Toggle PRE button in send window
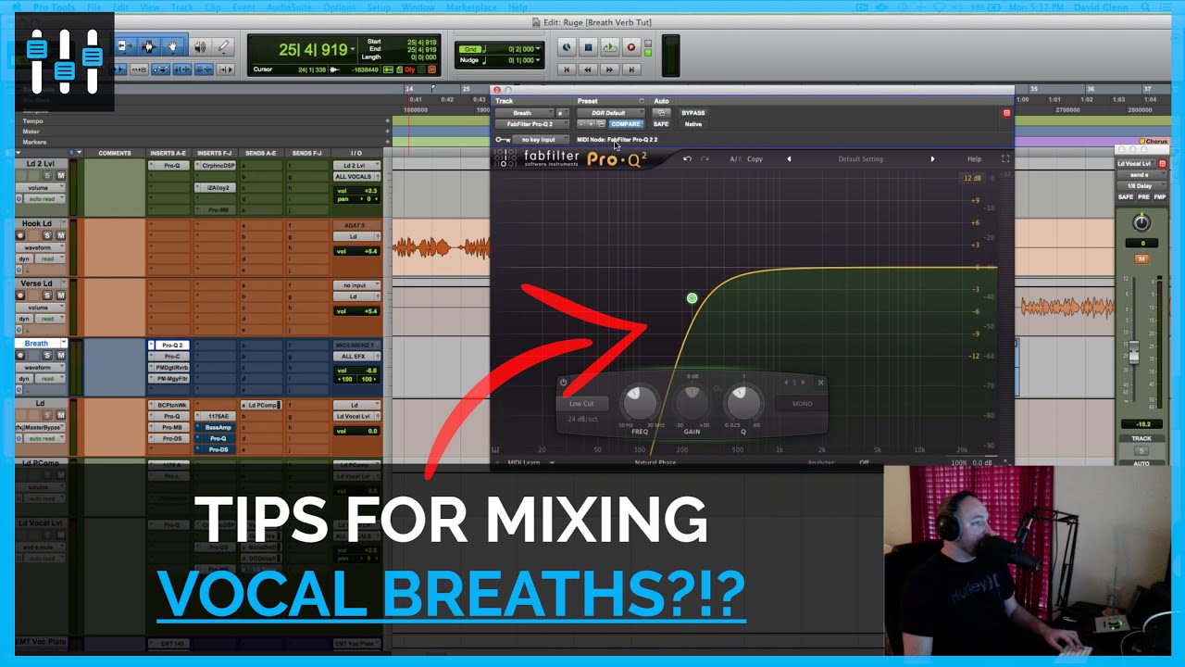Screen dimensions: 1185x667 click(x=1142, y=197)
